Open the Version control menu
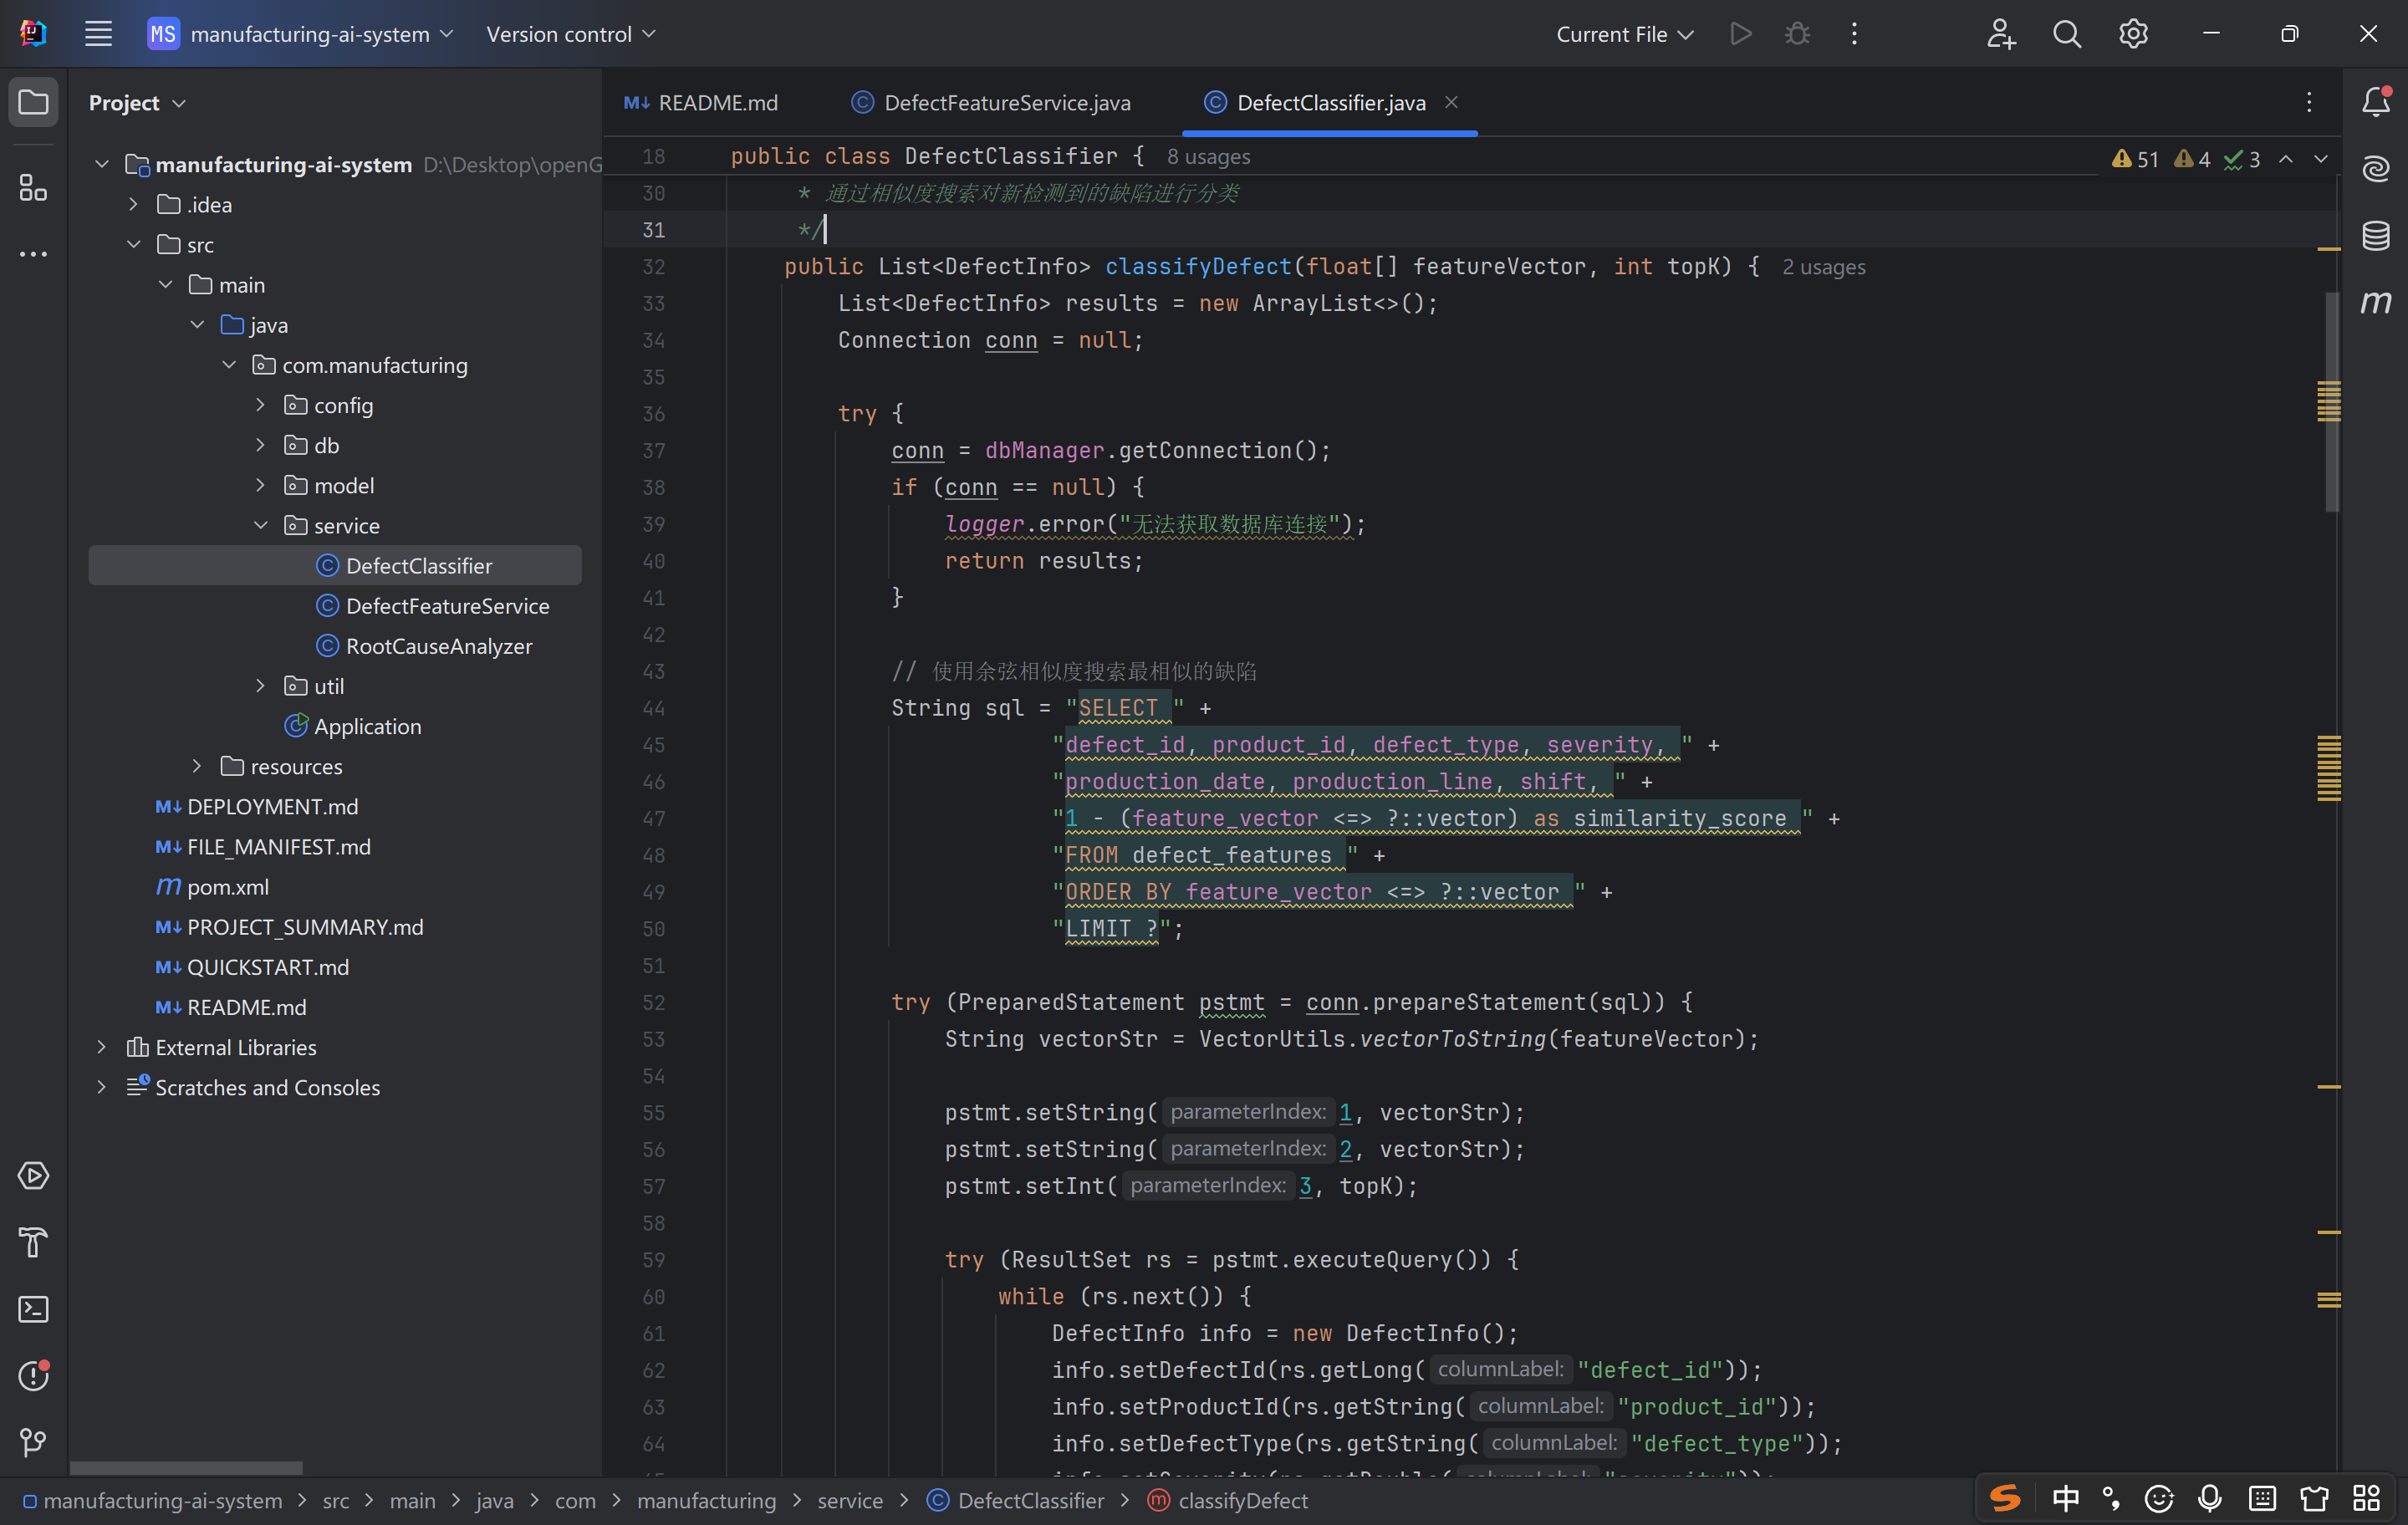The width and height of the screenshot is (2408, 1525). 570,34
